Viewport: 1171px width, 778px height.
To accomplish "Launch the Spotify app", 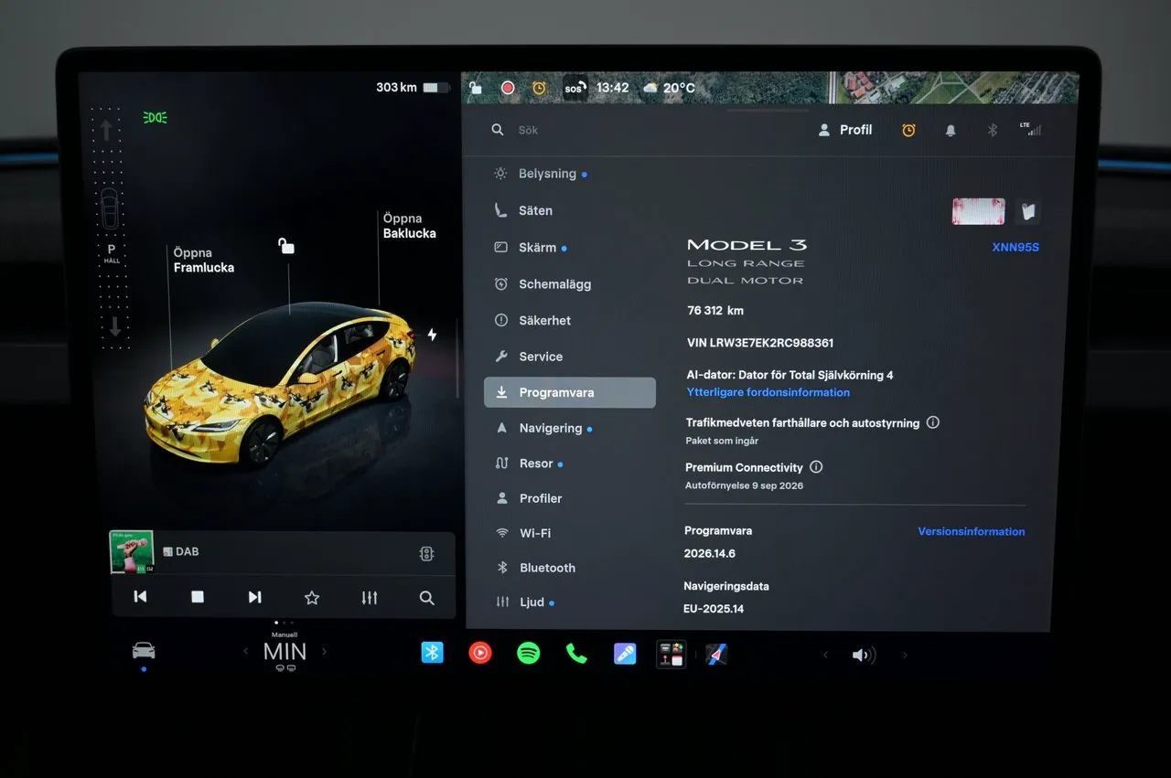I will point(528,653).
